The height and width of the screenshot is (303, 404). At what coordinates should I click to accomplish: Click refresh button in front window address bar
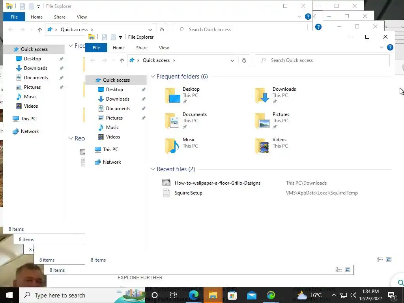(244, 60)
